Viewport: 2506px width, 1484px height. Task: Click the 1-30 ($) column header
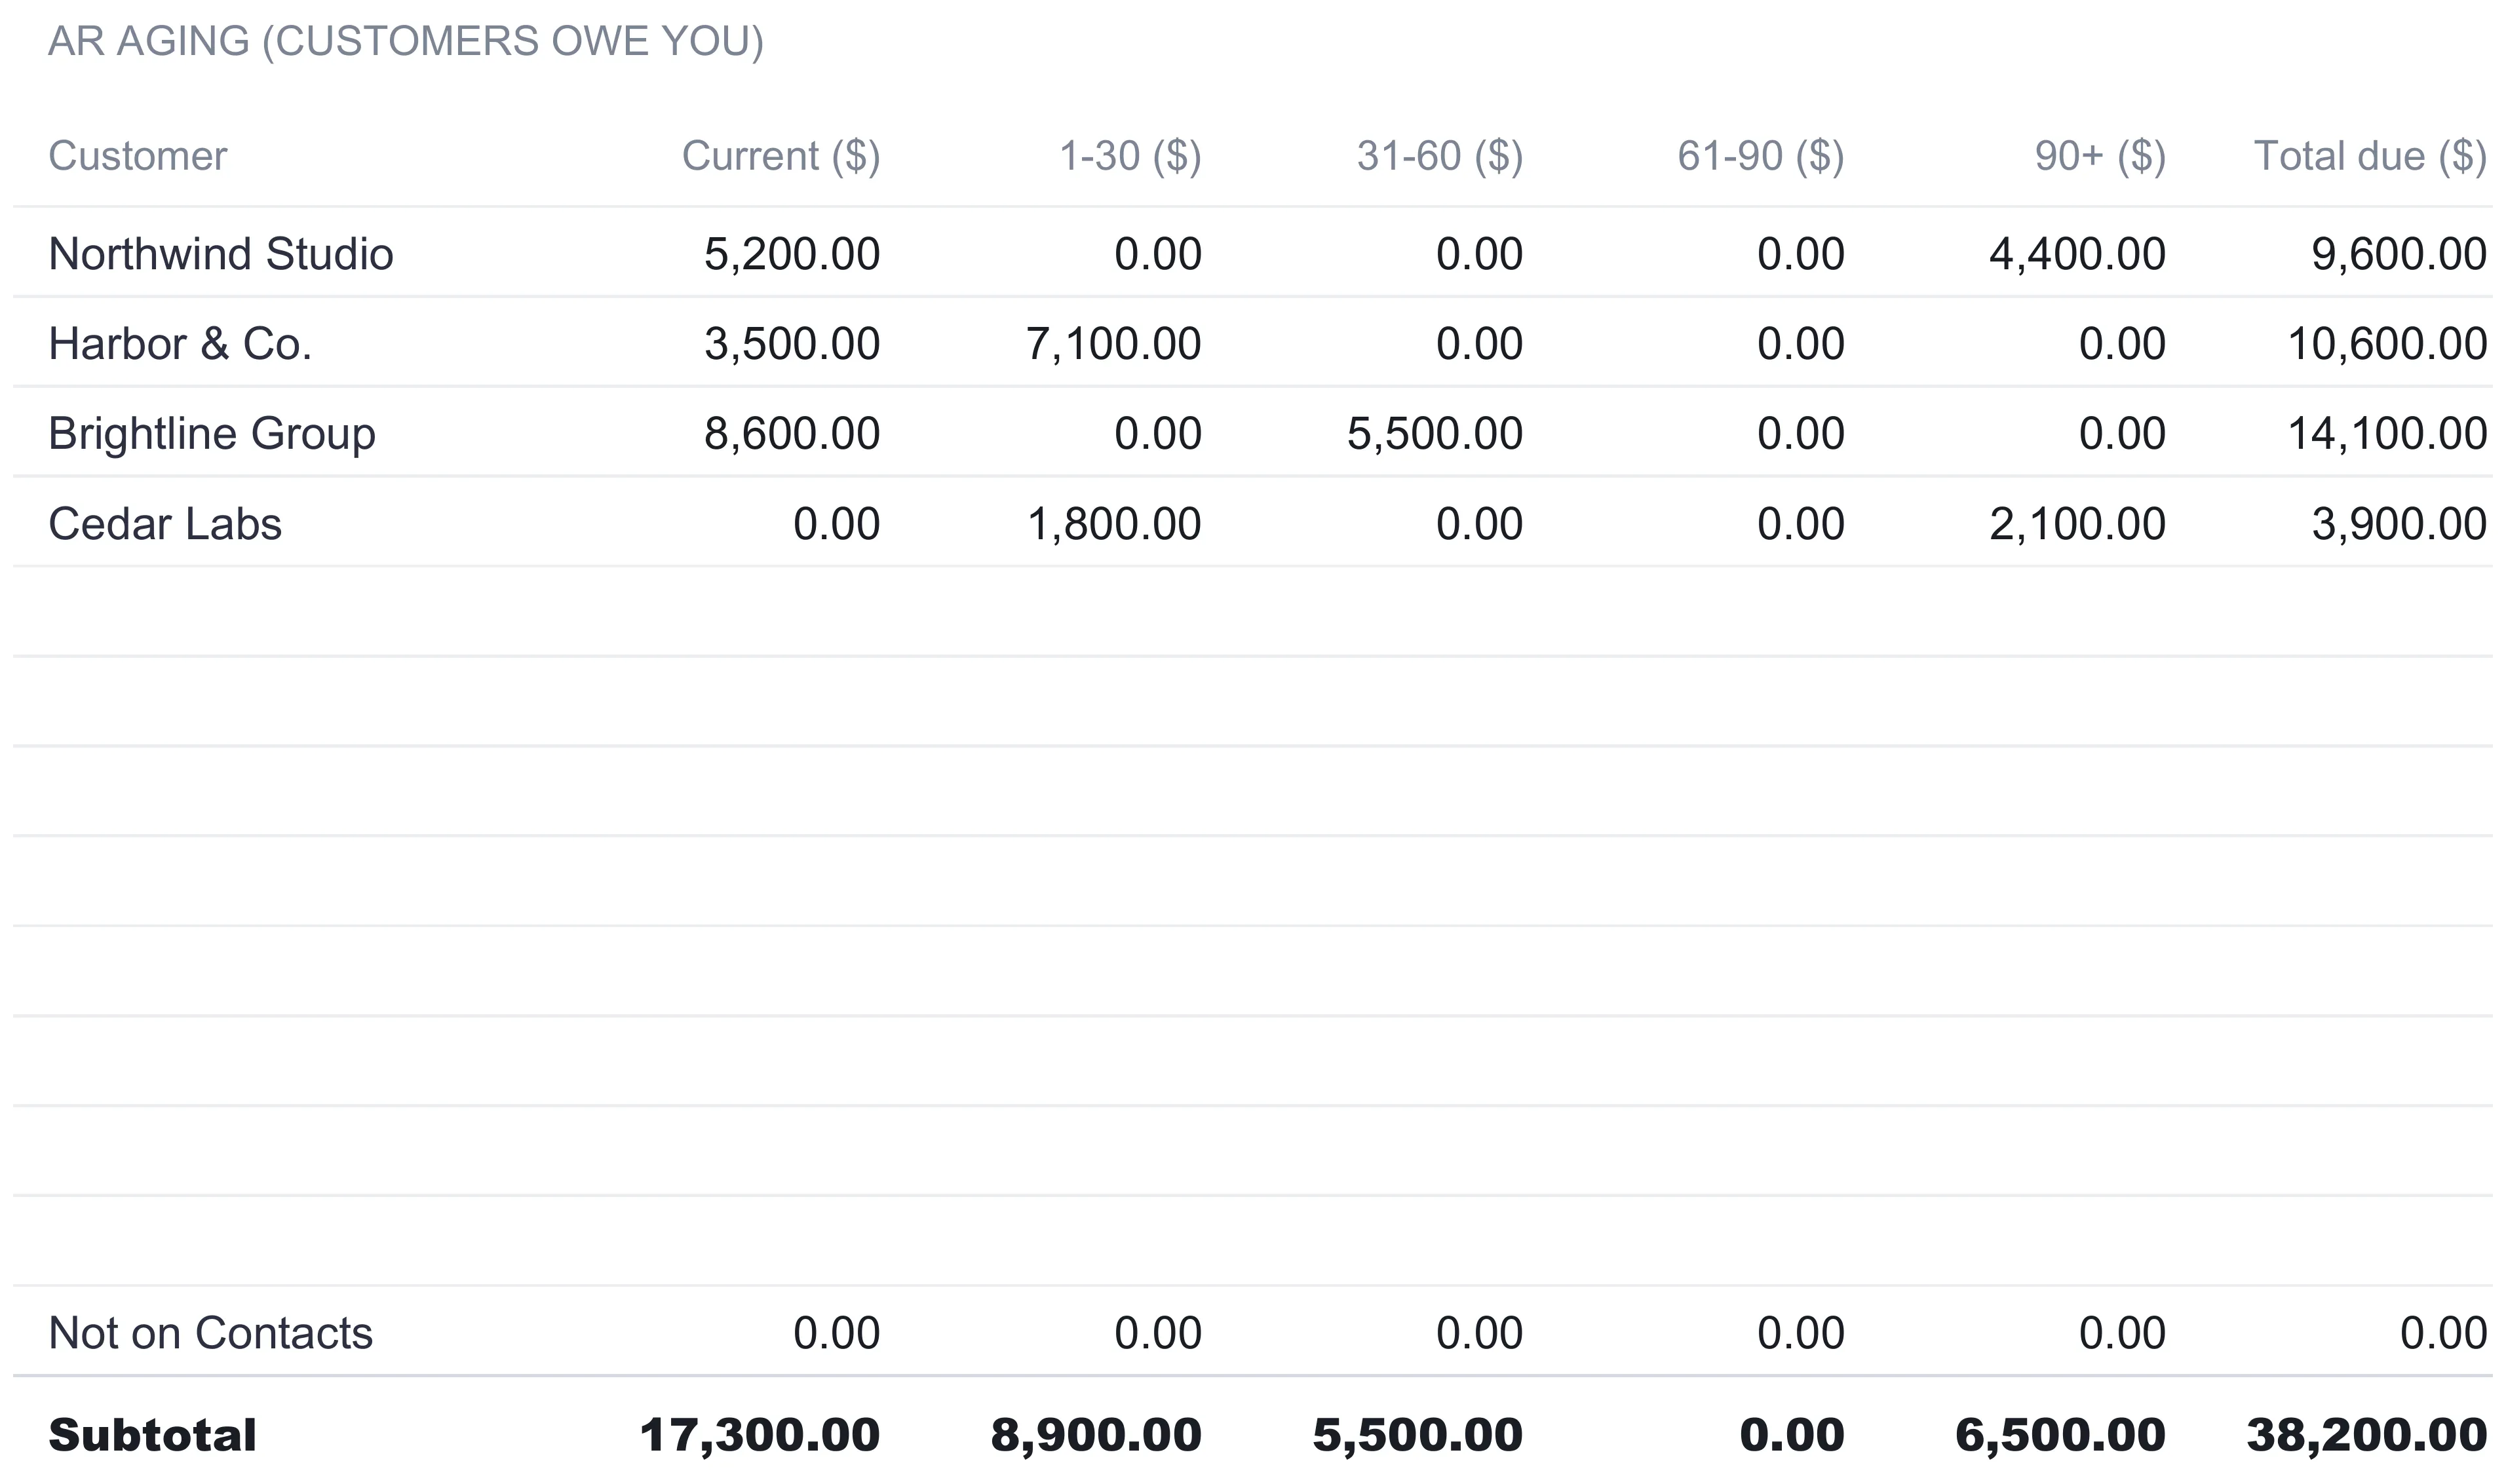coord(1130,156)
